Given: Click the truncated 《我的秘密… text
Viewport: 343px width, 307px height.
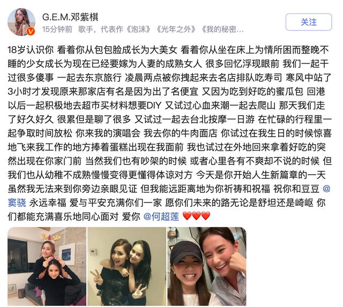Looking at the screenshot, I should [221, 29].
